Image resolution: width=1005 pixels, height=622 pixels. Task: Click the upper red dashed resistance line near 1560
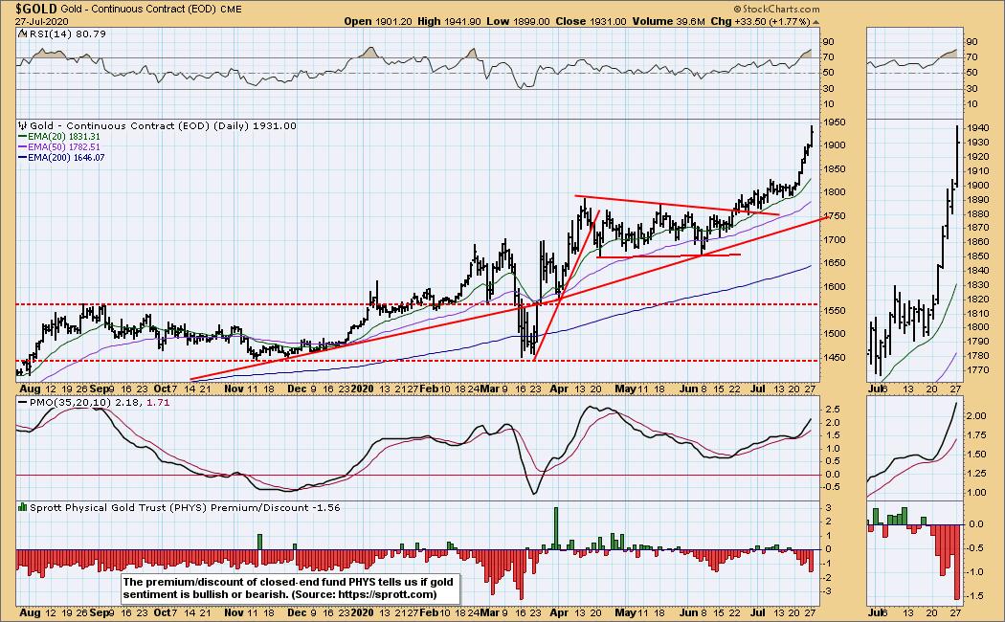point(416,305)
